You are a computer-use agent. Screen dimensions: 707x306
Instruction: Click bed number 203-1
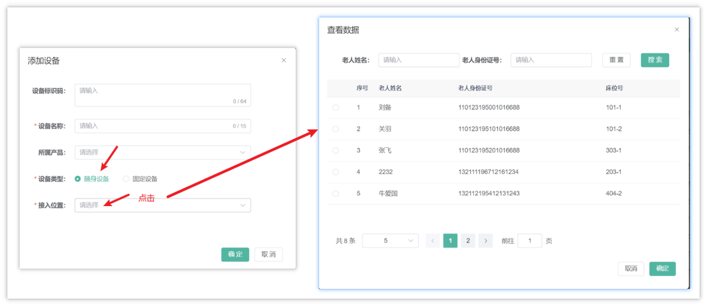614,172
